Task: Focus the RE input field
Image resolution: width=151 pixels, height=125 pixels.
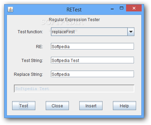Action: [92, 46]
